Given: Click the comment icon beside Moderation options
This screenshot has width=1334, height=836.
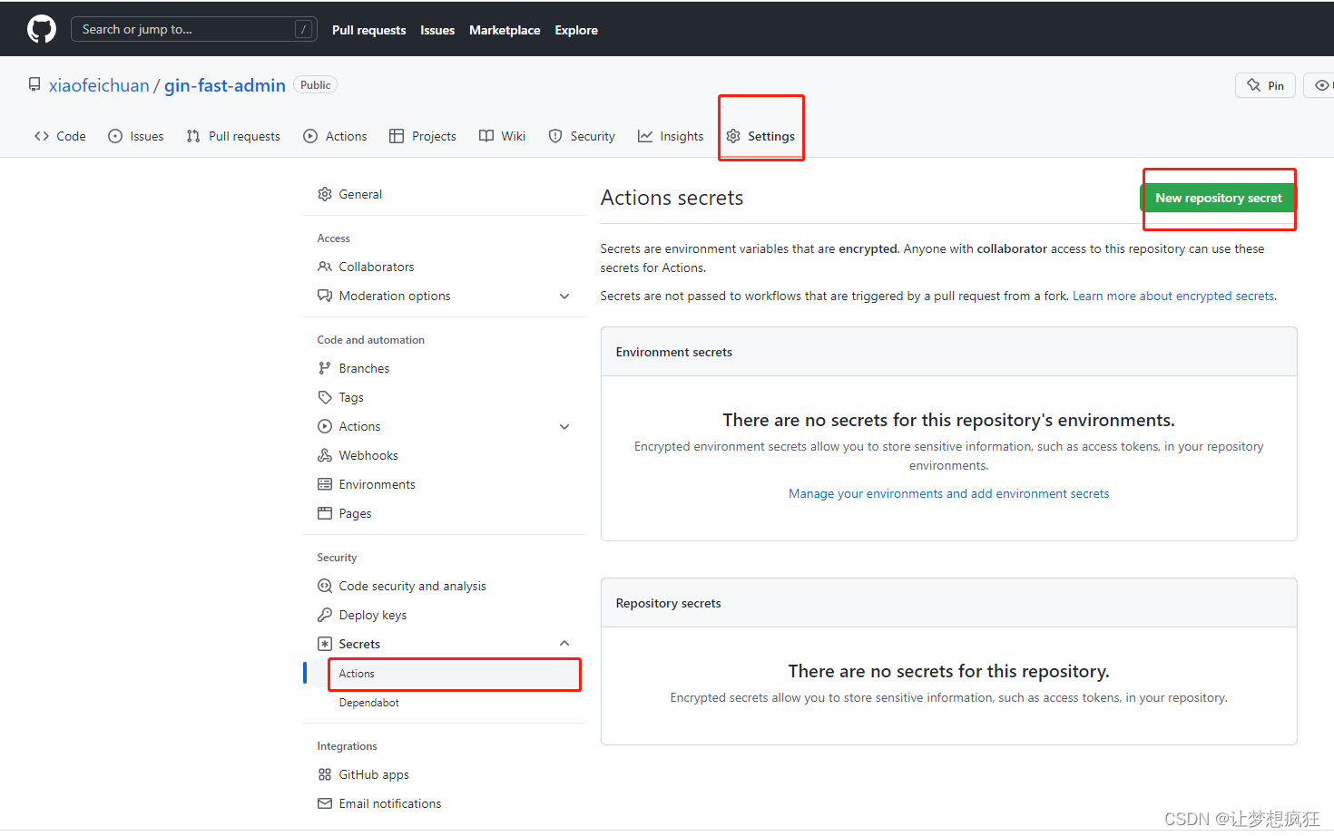Looking at the screenshot, I should [x=325, y=296].
